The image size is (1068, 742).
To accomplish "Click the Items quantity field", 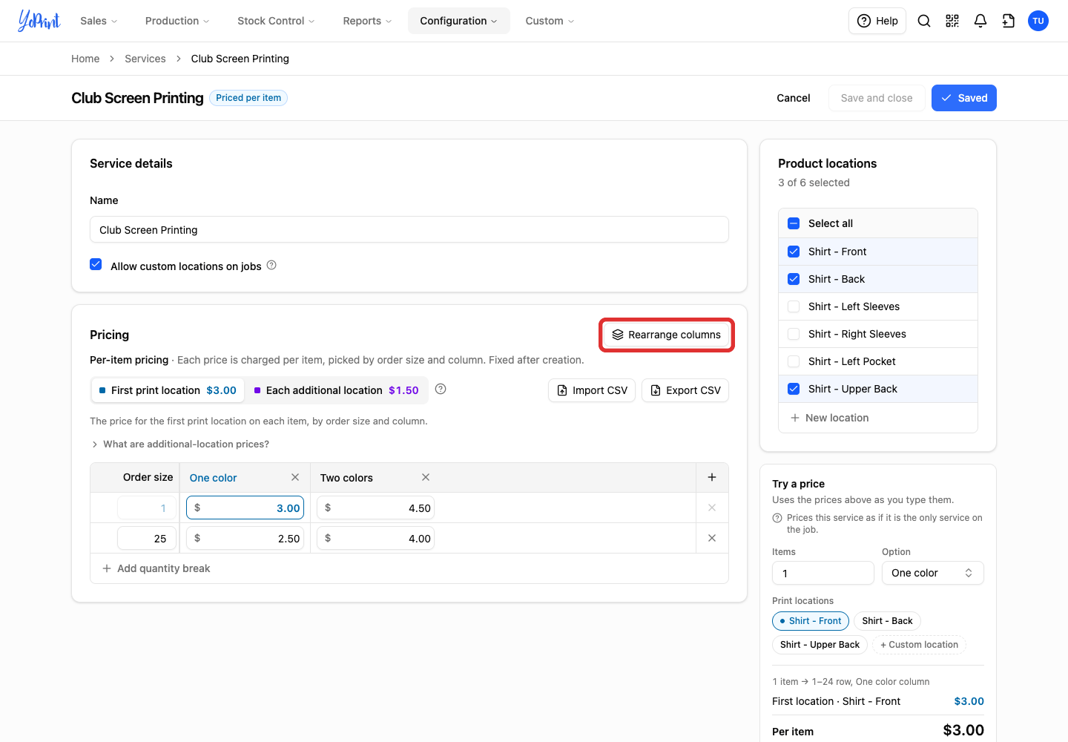I will [x=823, y=573].
